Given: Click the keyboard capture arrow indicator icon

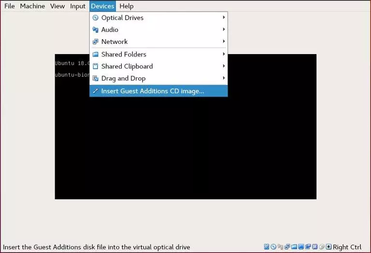Looking at the screenshot, I should [328, 247].
